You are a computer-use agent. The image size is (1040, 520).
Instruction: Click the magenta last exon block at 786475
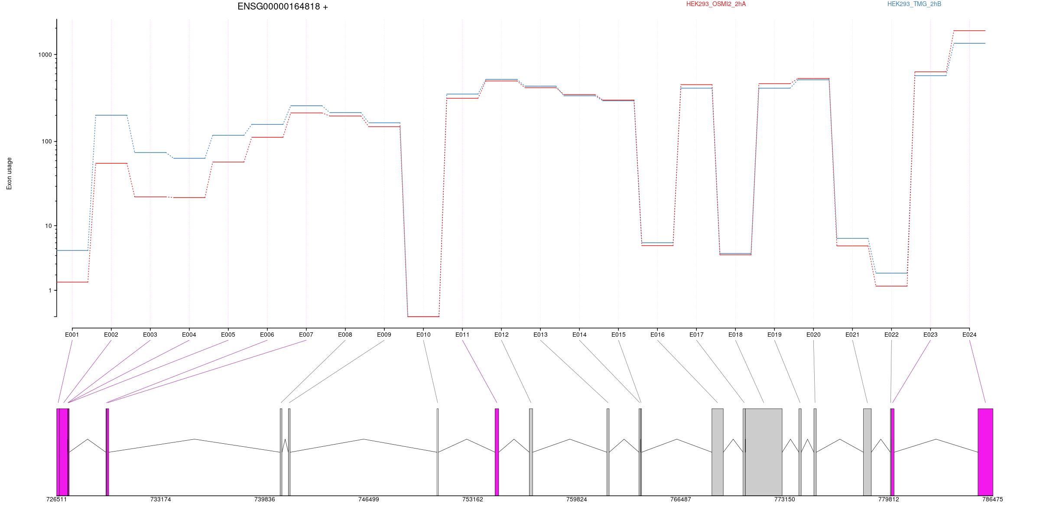985,452
